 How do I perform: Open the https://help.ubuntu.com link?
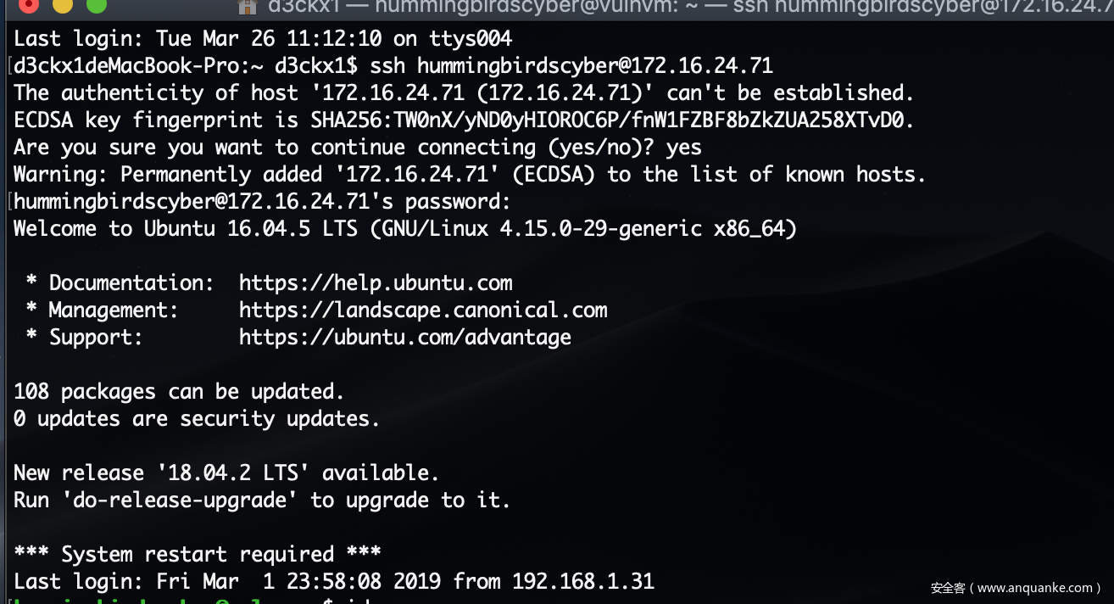[376, 282]
